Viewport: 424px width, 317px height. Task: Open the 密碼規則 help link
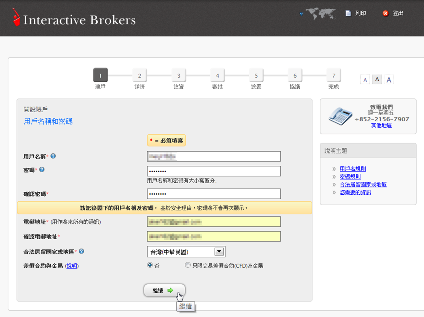pyautogui.click(x=350, y=177)
